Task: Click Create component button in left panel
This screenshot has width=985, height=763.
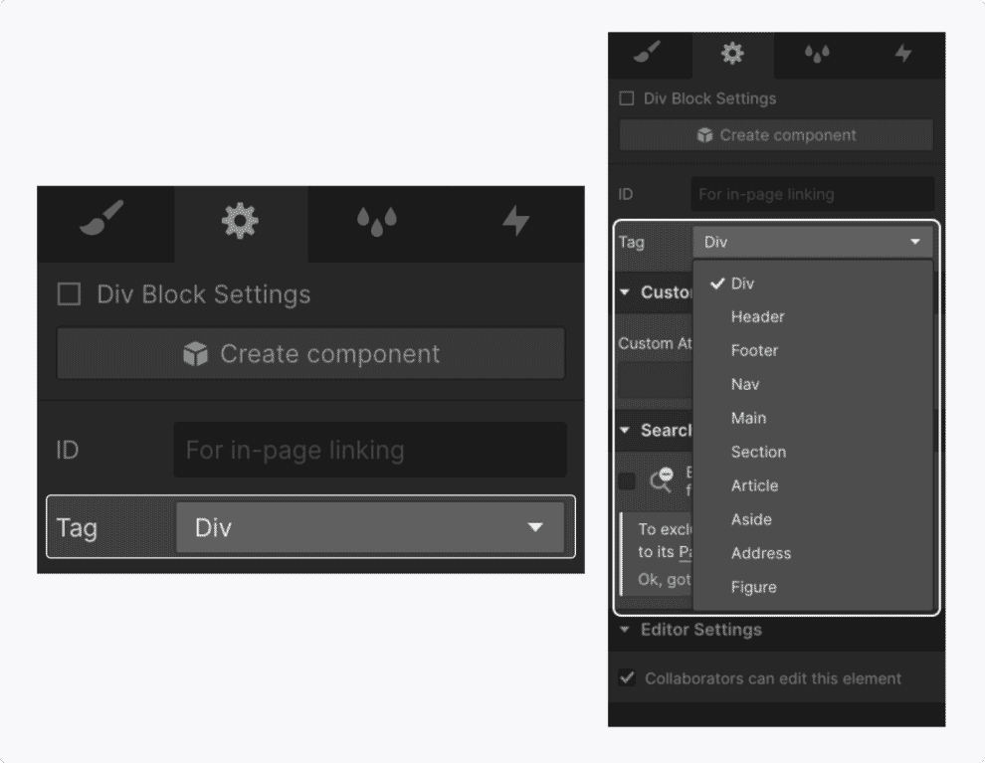Action: pyautogui.click(x=311, y=353)
